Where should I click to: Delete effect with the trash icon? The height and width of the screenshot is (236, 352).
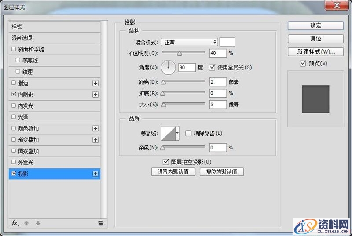(x=100, y=223)
